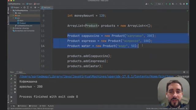Image resolution: width=196 pixels, height=110 pixels.
Task: Clear all console output with trash icon
Action: click(15, 92)
